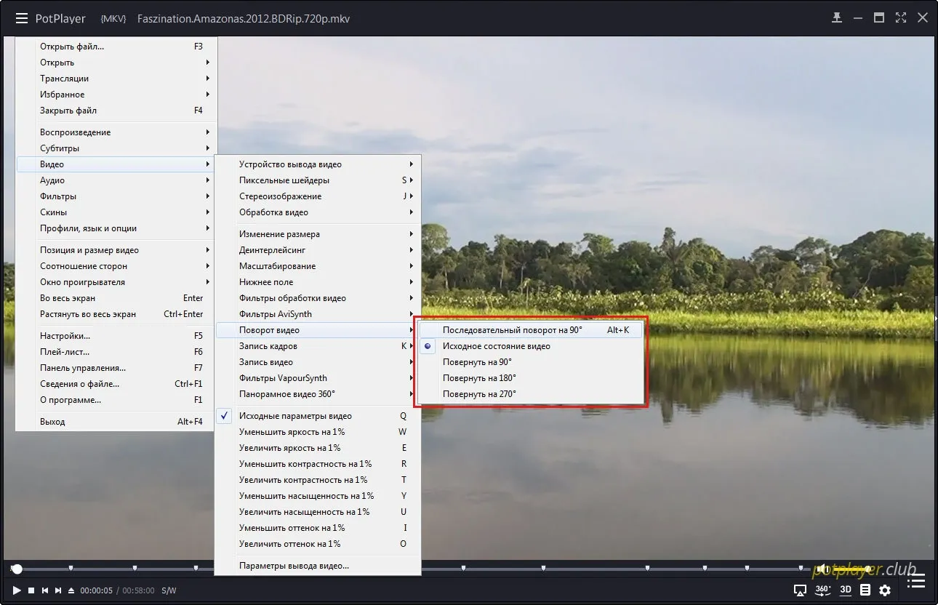The image size is (938, 605).
Task: Open 'Запись кадров' submenu
Action: [318, 346]
